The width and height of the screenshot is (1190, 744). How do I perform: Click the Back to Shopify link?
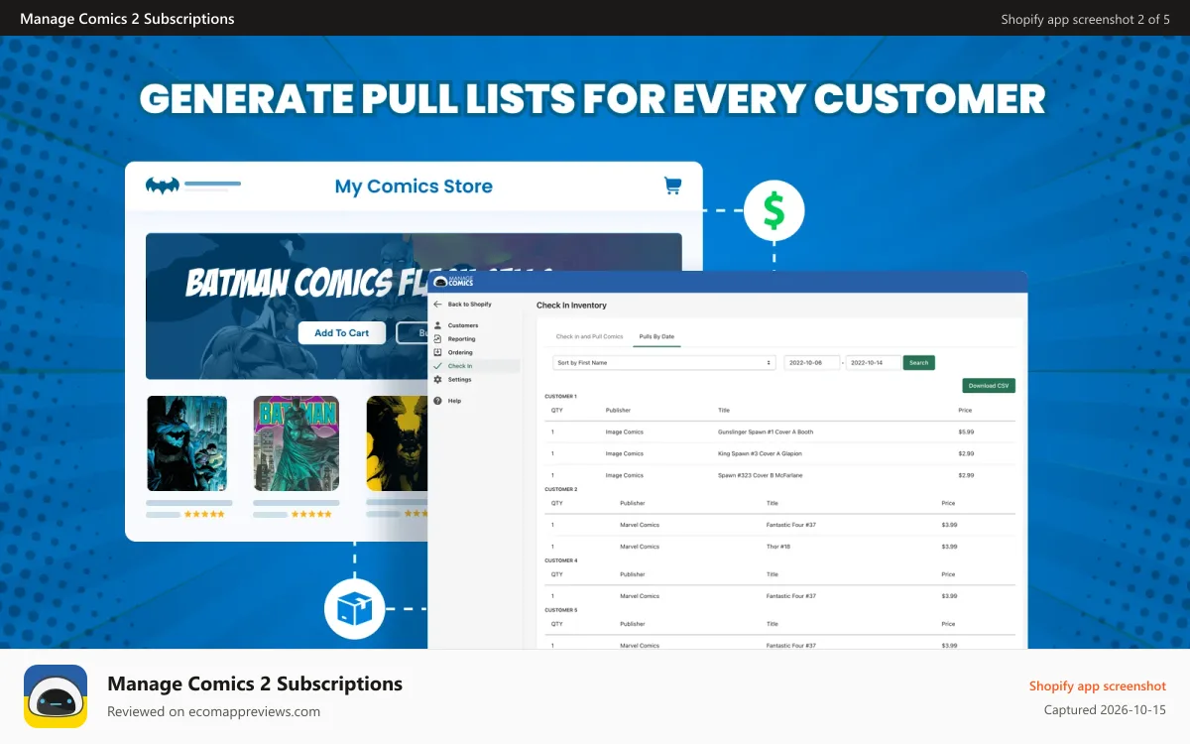pyautogui.click(x=469, y=305)
